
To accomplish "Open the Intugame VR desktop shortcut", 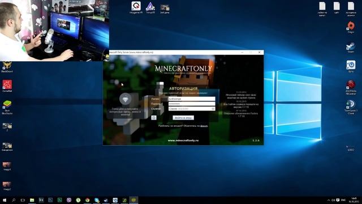I will click(136, 7).
